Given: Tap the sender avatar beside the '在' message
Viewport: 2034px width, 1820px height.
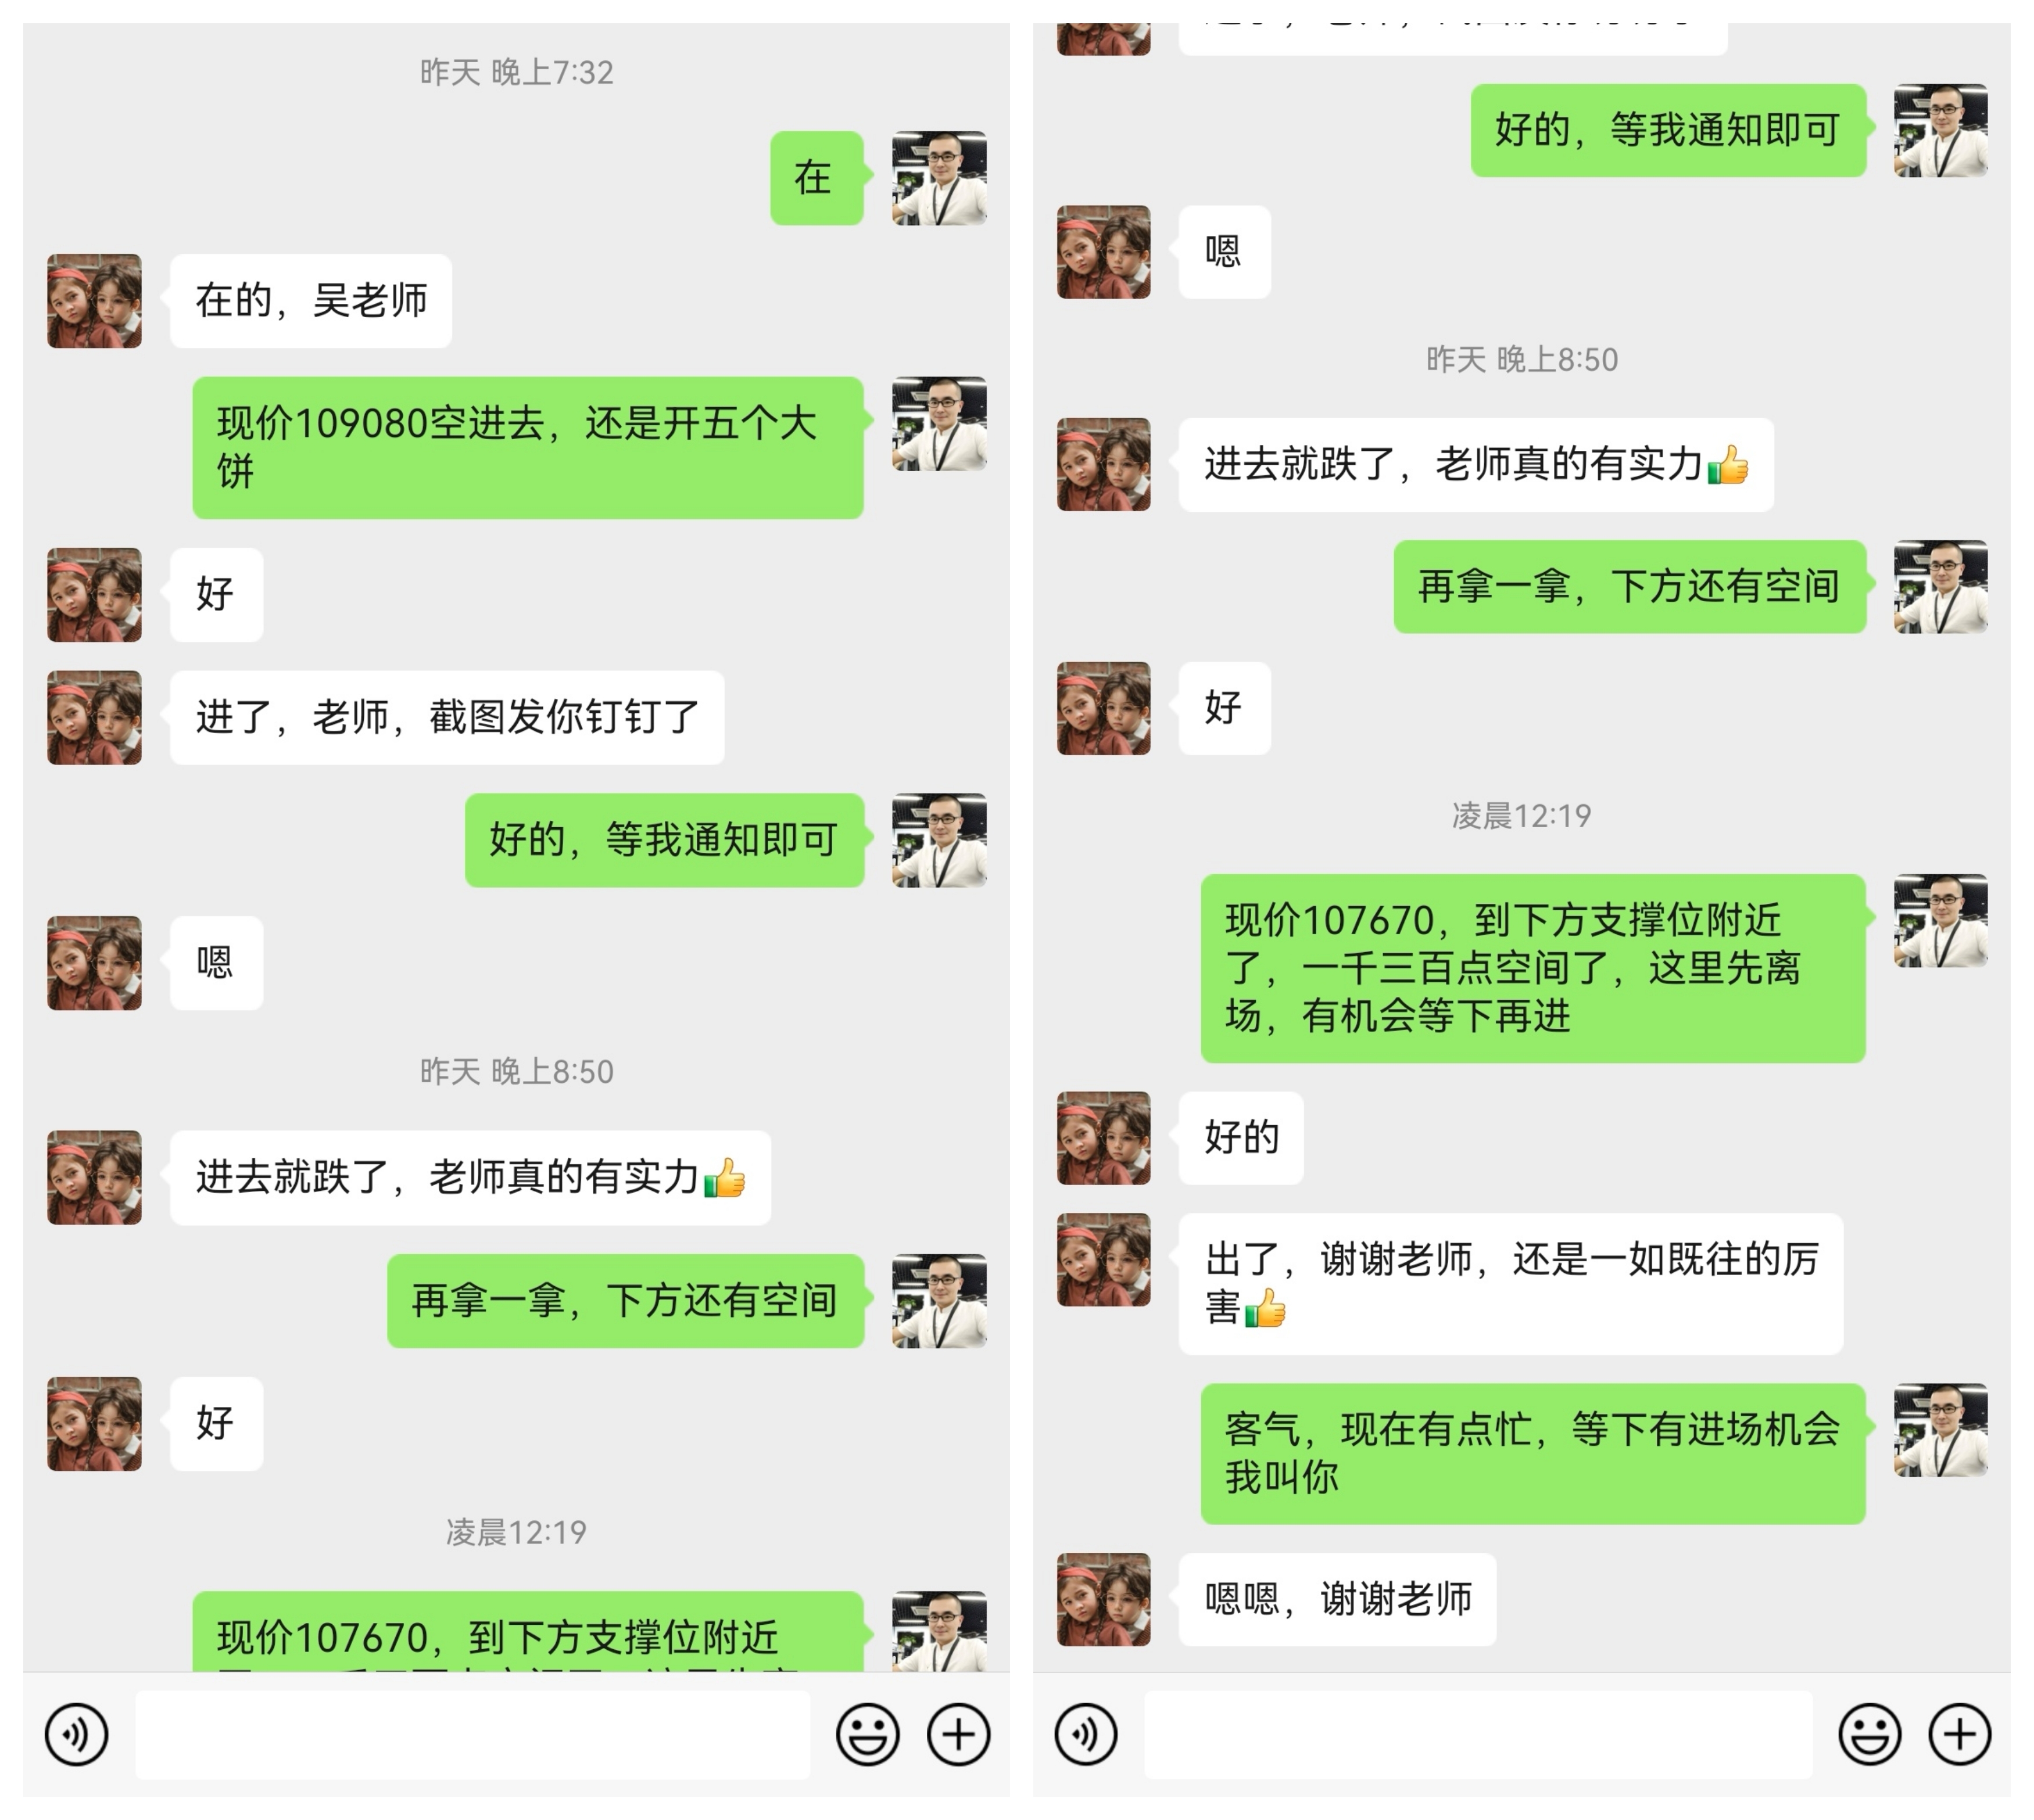Looking at the screenshot, I should click(940, 178).
